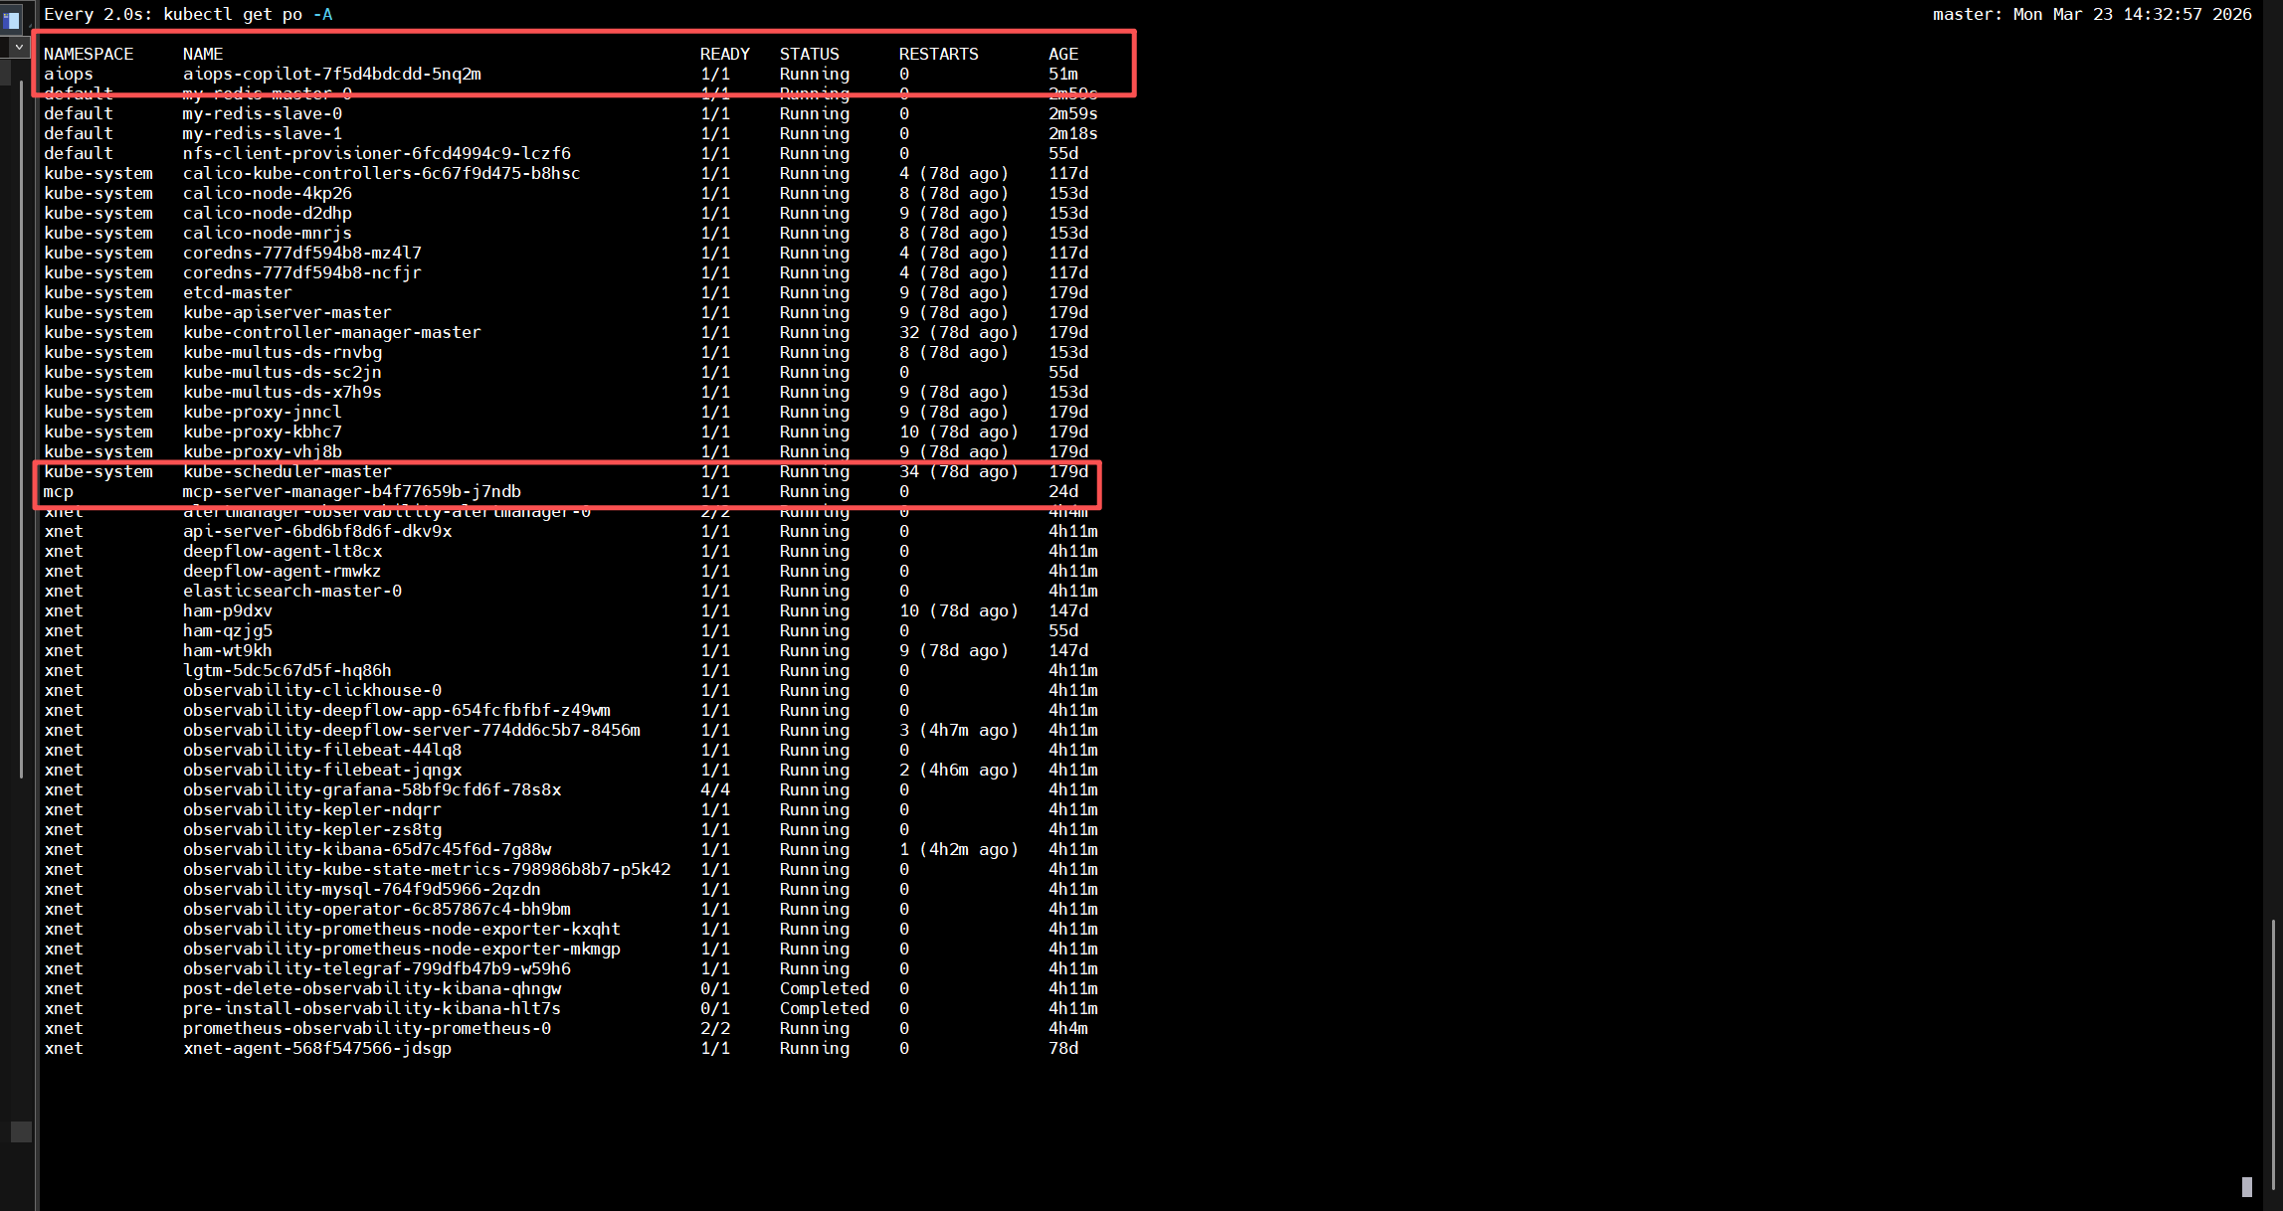2283x1211 pixels.
Task: Click the aiops-copilot-7f5d4bdcdd-5nq2m pod name
Action: pos(331,74)
